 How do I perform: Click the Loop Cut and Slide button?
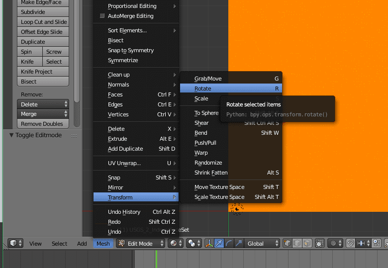point(43,22)
